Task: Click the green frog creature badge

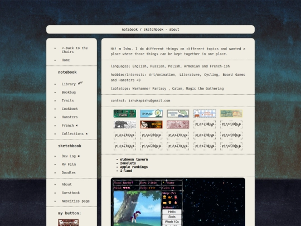Action: pyautogui.click(x=178, y=114)
